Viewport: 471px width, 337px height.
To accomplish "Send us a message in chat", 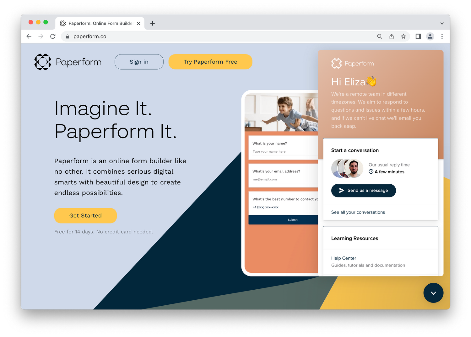I will [x=364, y=191].
